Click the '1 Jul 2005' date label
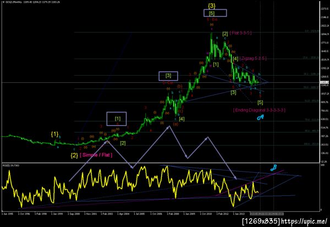 [139, 214]
